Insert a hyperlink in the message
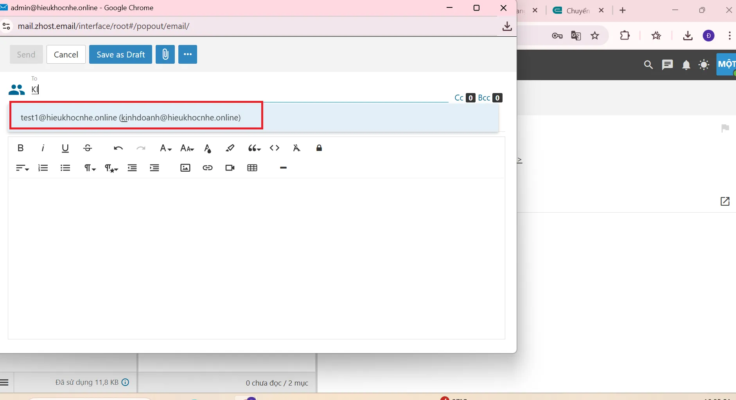 [x=208, y=168]
